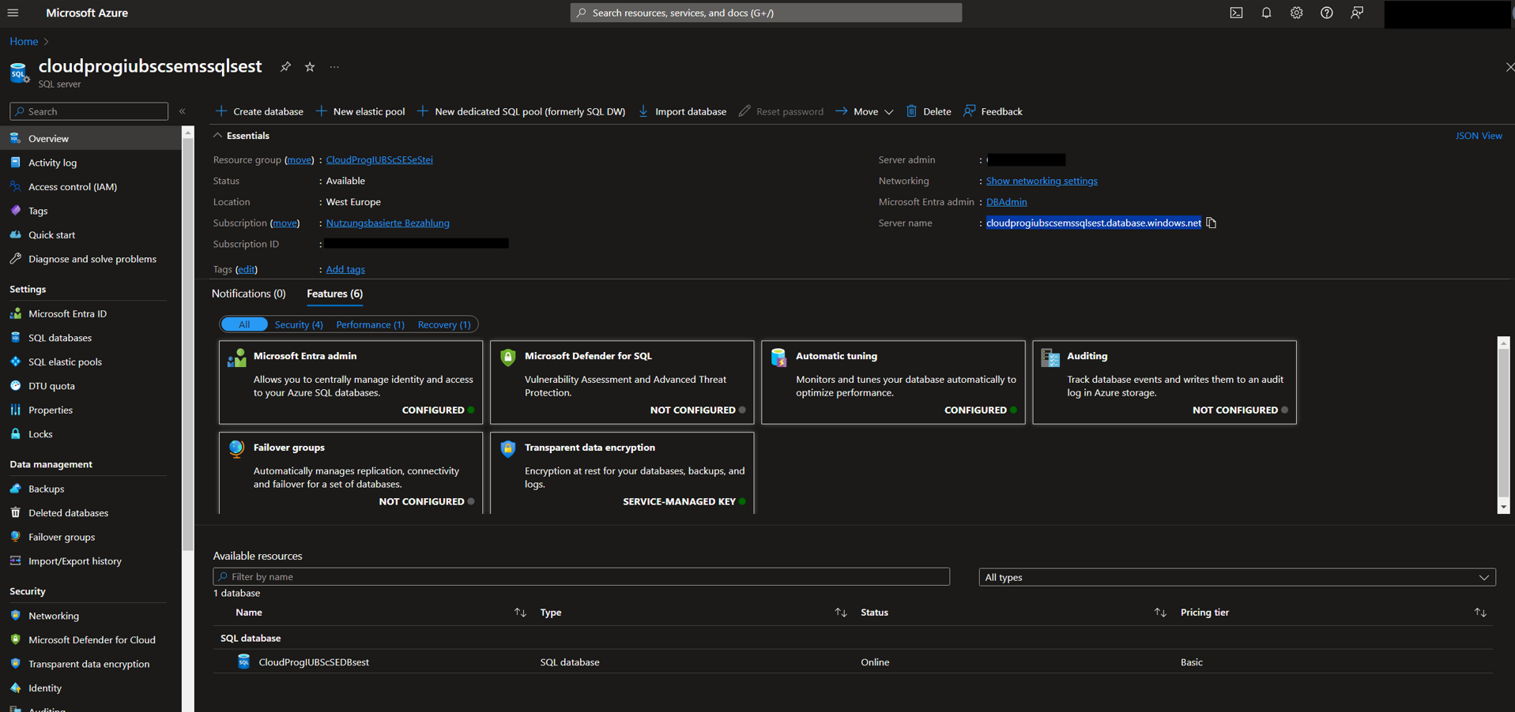The image size is (1515, 712).
Task: Open the Failover groups feature card
Action: (350, 473)
